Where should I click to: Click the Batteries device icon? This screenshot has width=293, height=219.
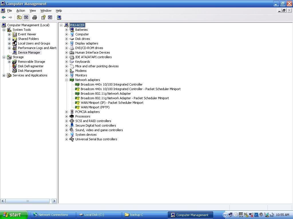[72, 30]
